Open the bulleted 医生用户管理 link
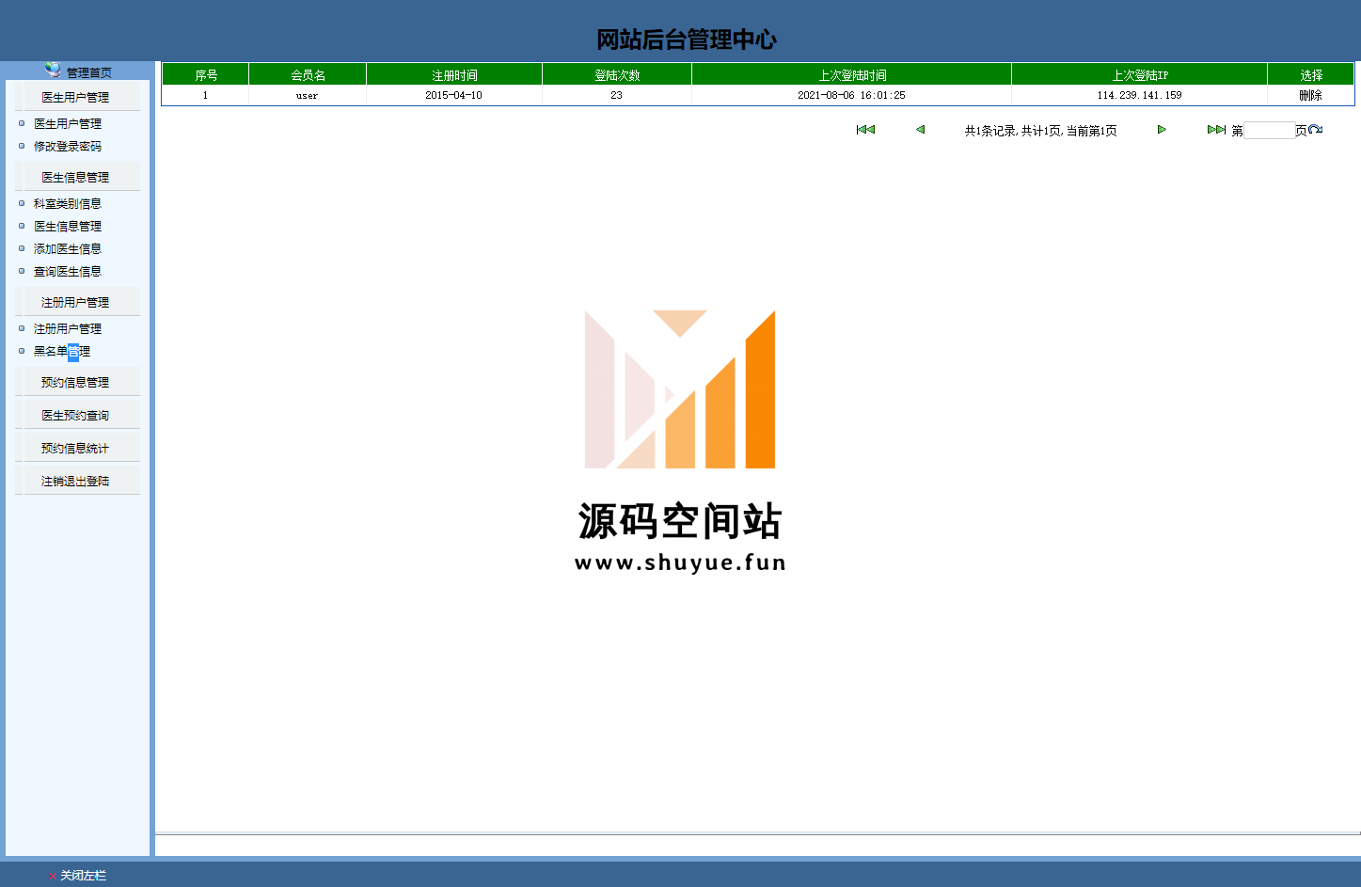This screenshot has height=887, width=1361. pyautogui.click(x=68, y=123)
